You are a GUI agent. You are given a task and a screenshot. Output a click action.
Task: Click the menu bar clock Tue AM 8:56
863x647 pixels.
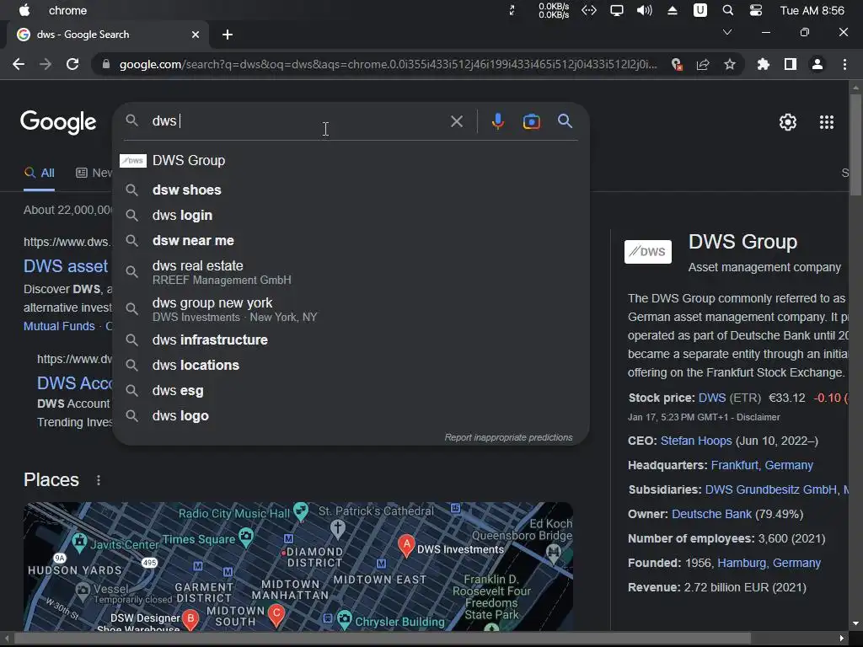812,10
